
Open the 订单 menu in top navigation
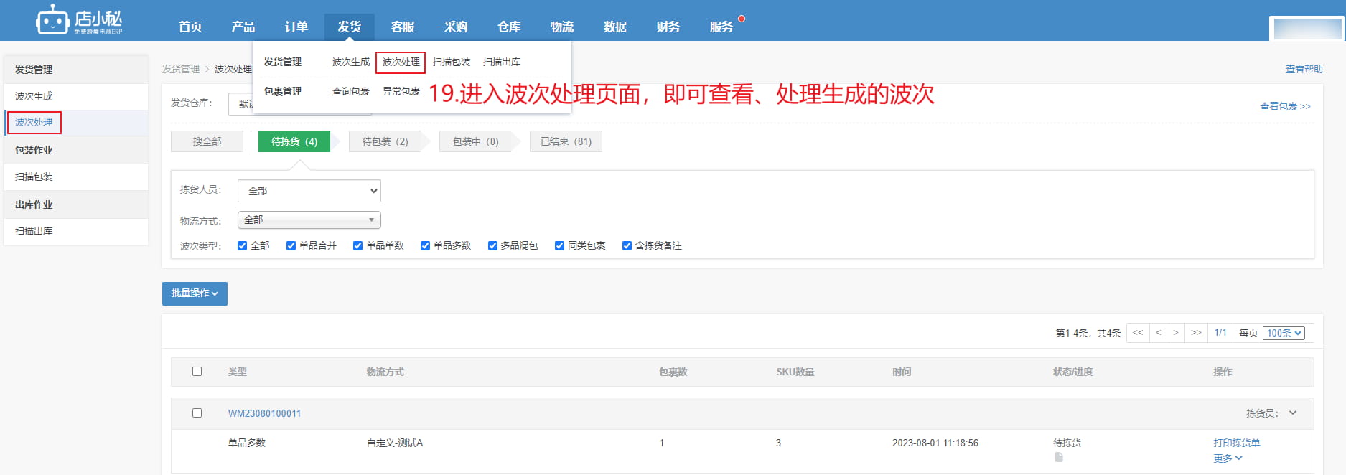(296, 27)
